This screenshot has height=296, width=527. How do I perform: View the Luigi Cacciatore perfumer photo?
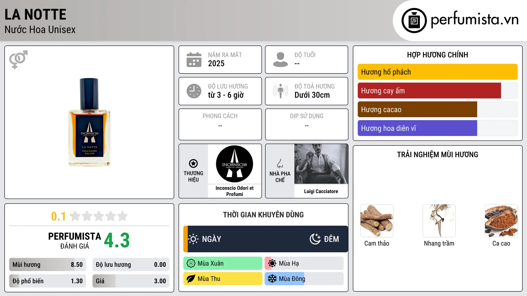[x=321, y=164]
